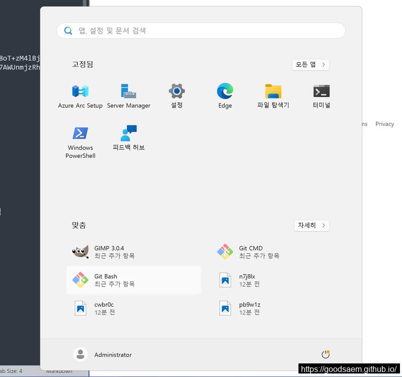Open Azure Arc Setup app
Image resolution: width=402 pixels, height=377 pixels.
80,96
